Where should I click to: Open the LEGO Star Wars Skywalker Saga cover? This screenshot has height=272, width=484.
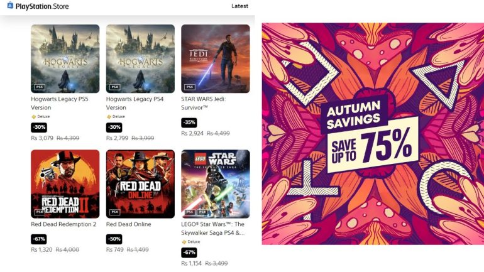click(x=216, y=184)
